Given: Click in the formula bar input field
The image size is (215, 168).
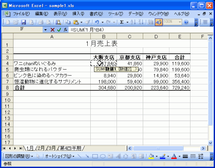Looking at the screenshot, I should click(141, 30).
